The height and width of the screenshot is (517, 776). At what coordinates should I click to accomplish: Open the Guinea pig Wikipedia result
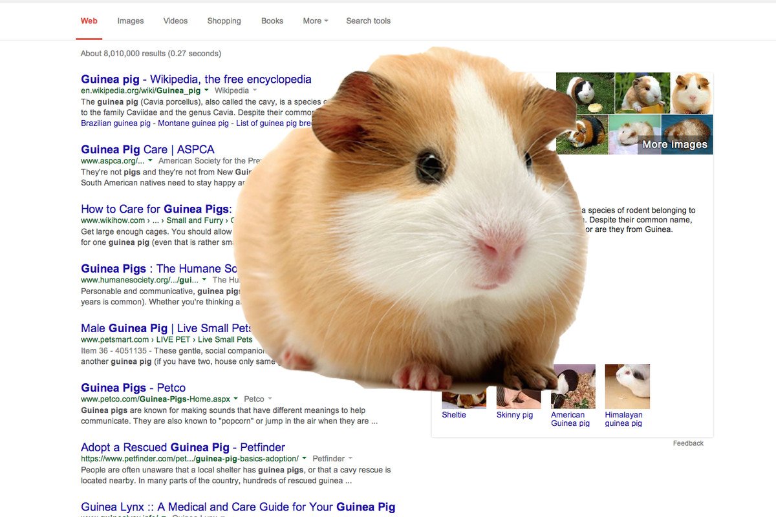pyautogui.click(x=196, y=79)
